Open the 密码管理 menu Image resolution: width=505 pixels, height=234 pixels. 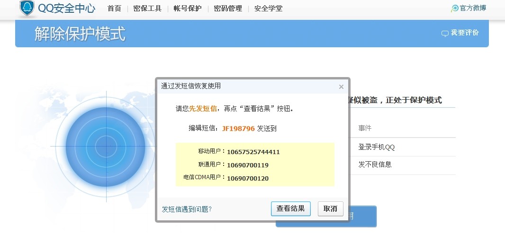click(x=228, y=9)
